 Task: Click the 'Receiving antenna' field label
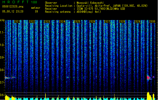[58, 12]
